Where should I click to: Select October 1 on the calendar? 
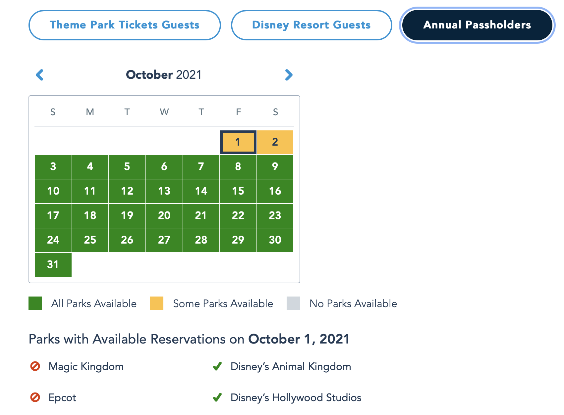tap(238, 142)
